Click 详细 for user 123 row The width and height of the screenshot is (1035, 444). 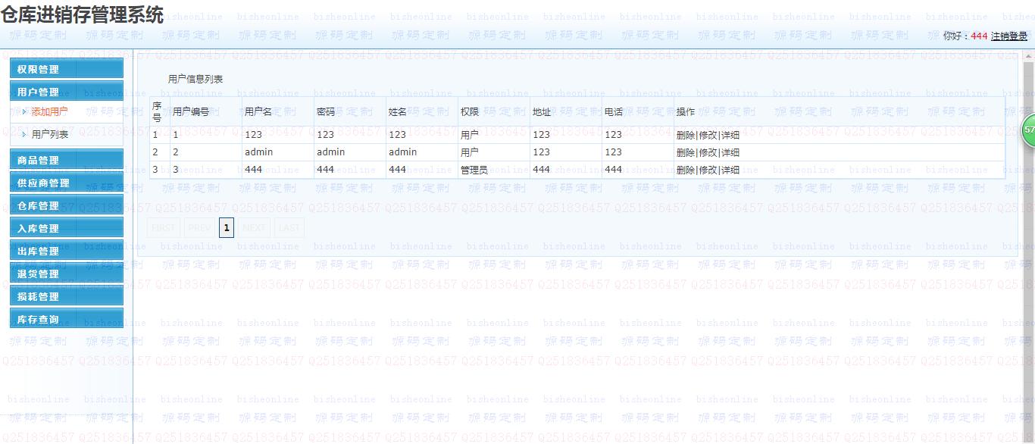[730, 135]
